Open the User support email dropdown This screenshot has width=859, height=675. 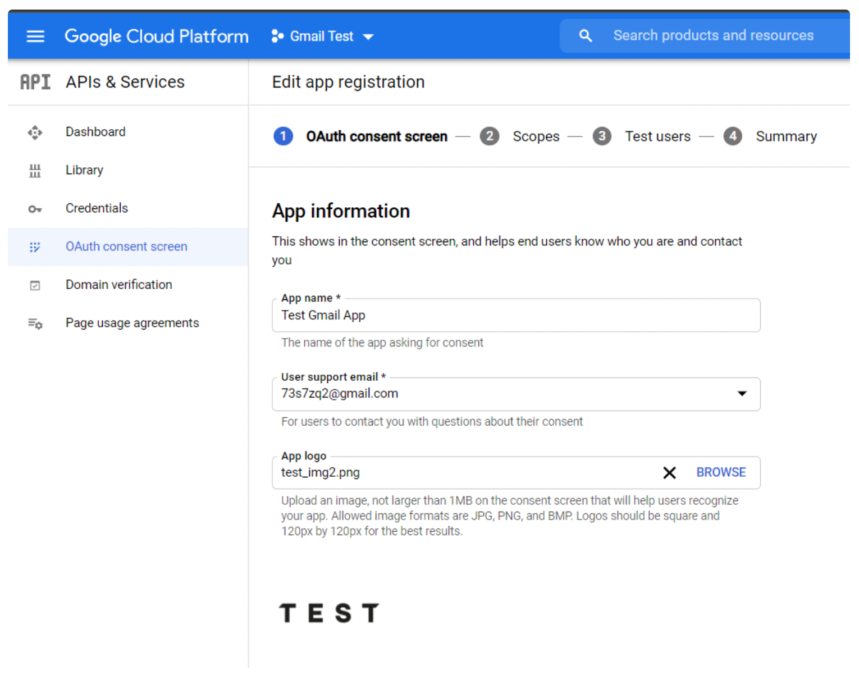[x=516, y=394]
